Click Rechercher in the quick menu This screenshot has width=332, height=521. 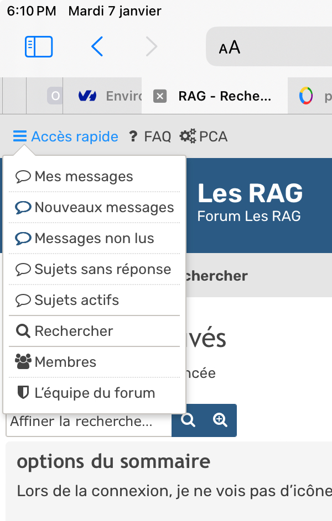point(74,331)
